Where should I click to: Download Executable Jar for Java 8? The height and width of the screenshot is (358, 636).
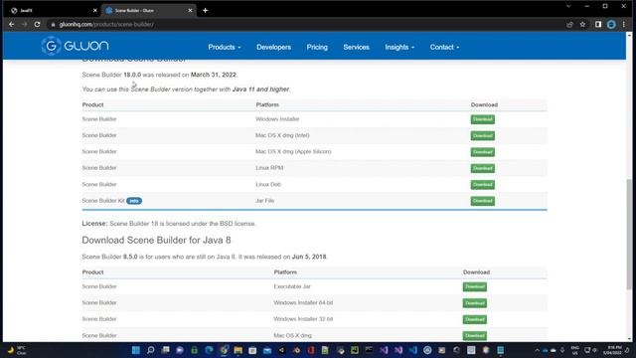click(475, 287)
